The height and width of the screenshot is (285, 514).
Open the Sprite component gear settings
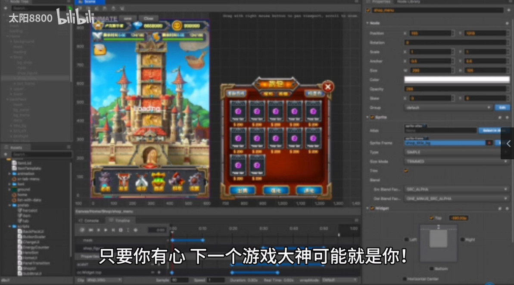click(508, 117)
